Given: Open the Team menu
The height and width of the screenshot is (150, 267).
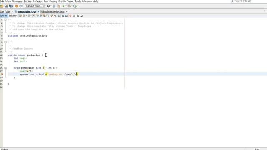Looking at the screenshot, I should click(x=70, y=2).
